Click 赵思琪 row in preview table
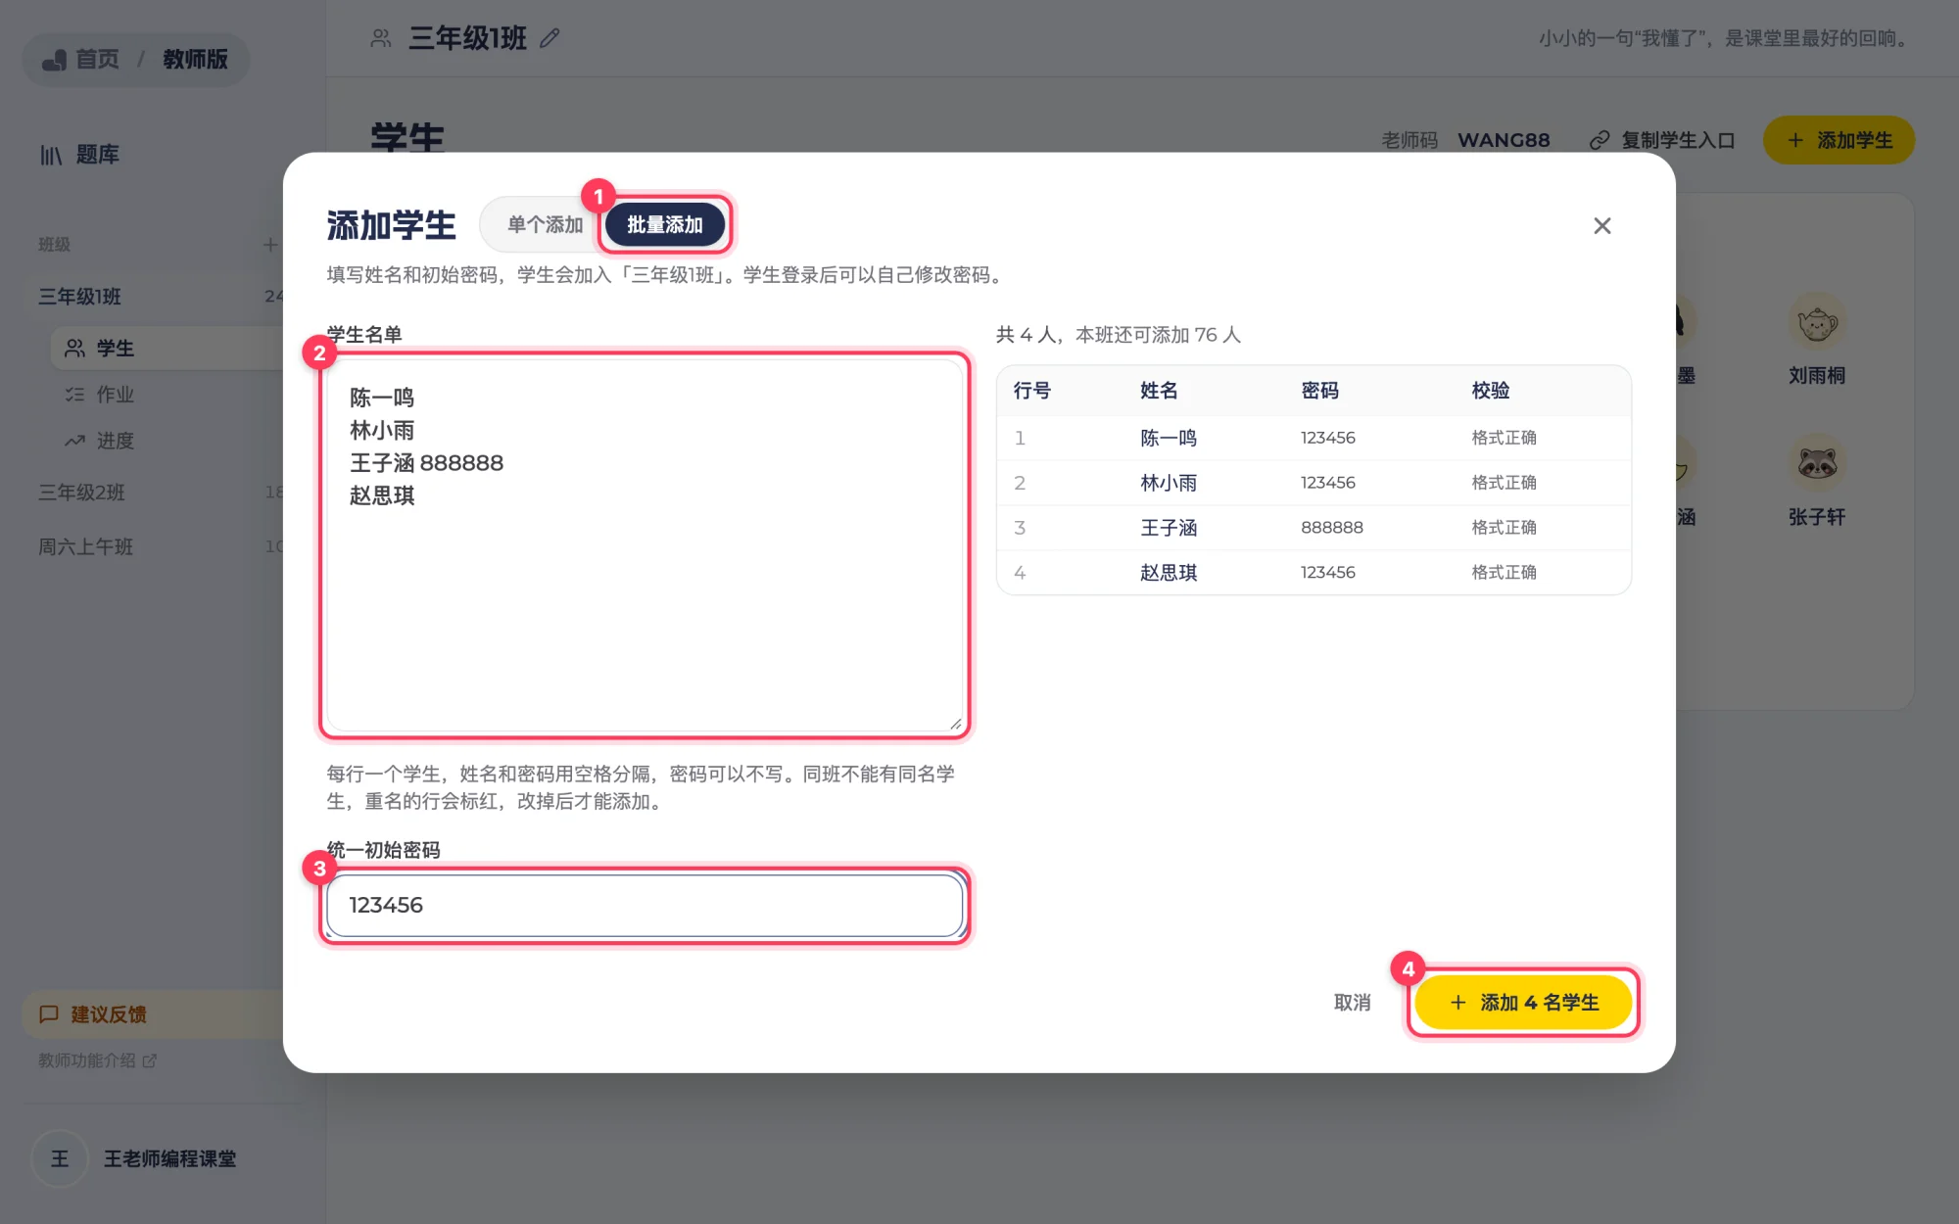 (x=1314, y=573)
